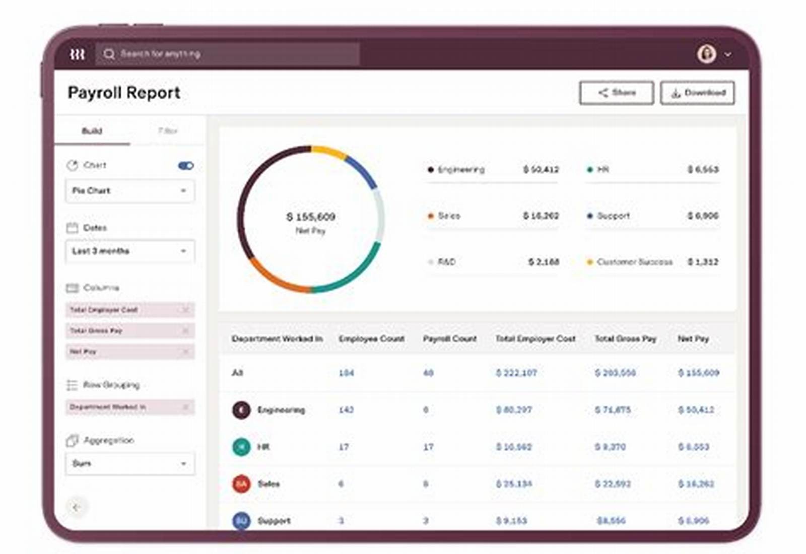Image resolution: width=806 pixels, height=554 pixels.
Task: Click the Share button
Action: click(617, 93)
